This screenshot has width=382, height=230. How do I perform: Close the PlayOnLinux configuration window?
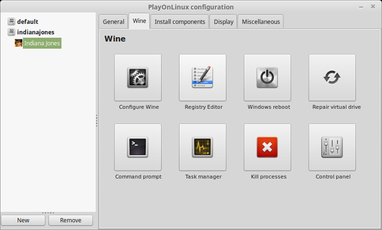[373, 7]
